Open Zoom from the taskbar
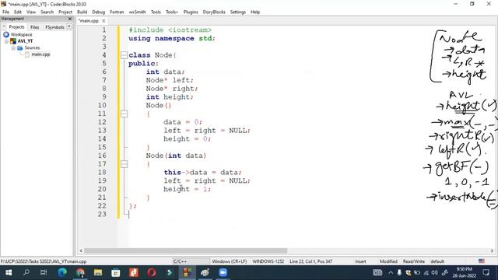498x280 pixels. tap(223, 272)
